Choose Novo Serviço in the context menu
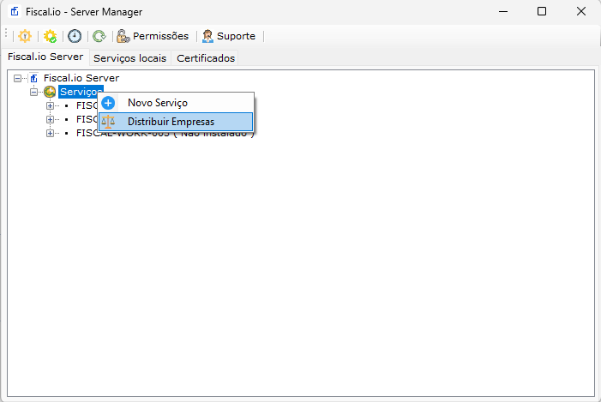Image resolution: width=601 pixels, height=402 pixels. coord(176,103)
